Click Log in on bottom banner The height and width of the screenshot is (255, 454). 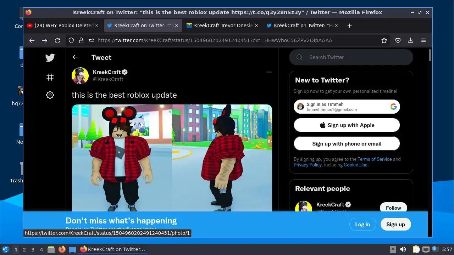point(362,224)
